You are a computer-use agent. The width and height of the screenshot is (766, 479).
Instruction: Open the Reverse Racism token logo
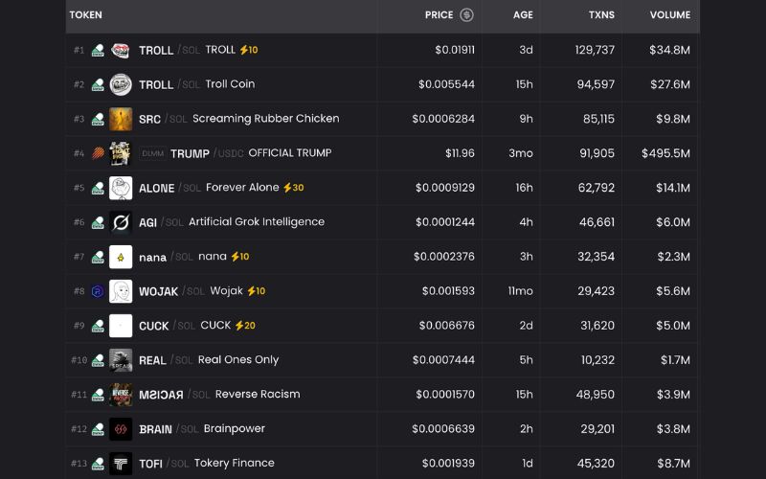tap(121, 395)
